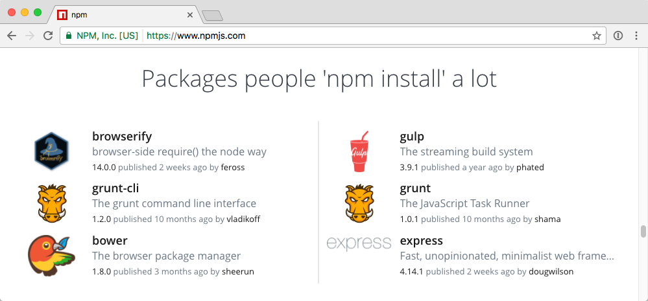Click the express wordmark logo
The image size is (648, 301).
tap(359, 243)
